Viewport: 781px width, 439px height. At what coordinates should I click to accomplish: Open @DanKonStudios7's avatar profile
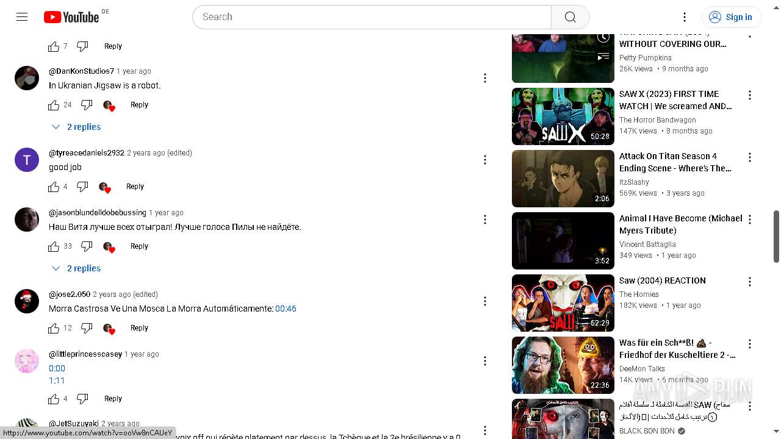27,78
